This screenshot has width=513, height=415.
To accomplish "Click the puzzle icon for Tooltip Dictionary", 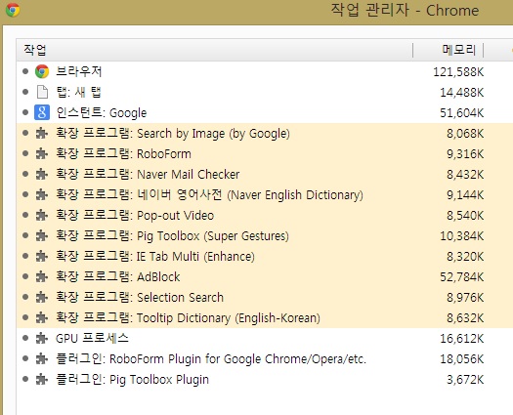I will [x=42, y=317].
